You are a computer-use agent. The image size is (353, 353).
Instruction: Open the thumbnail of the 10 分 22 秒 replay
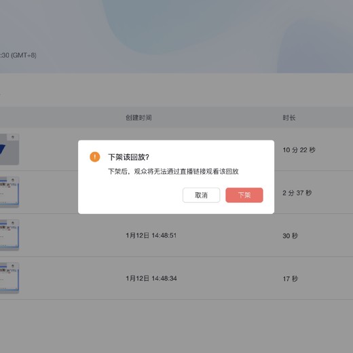point(10,149)
